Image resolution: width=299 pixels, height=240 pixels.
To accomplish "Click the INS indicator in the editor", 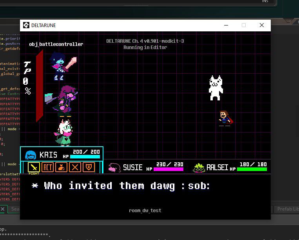I will pyautogui.click(x=265, y=1).
